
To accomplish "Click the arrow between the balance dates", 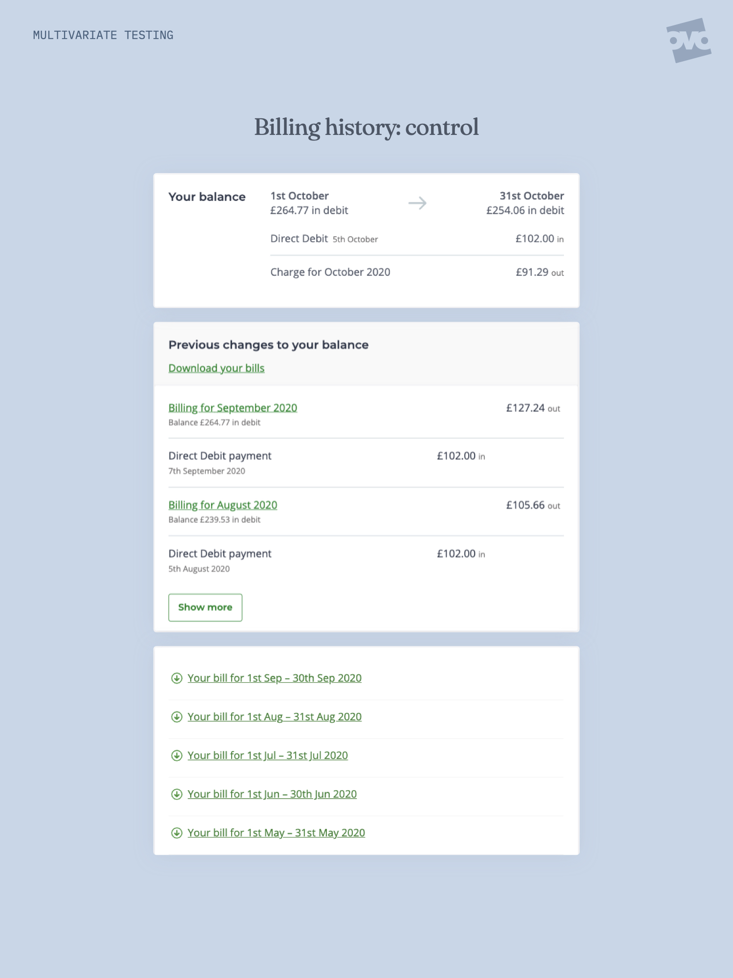I will click(417, 203).
